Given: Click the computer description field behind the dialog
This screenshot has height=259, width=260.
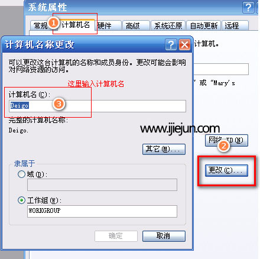Looking at the screenshot, I should click(221, 69).
